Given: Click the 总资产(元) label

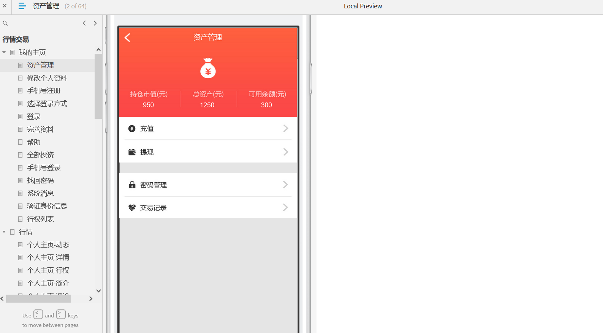Looking at the screenshot, I should 208,94.
